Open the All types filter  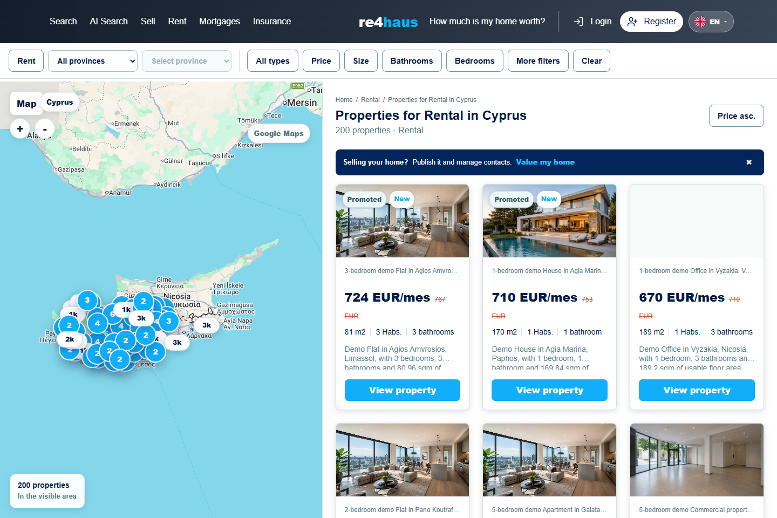point(272,61)
